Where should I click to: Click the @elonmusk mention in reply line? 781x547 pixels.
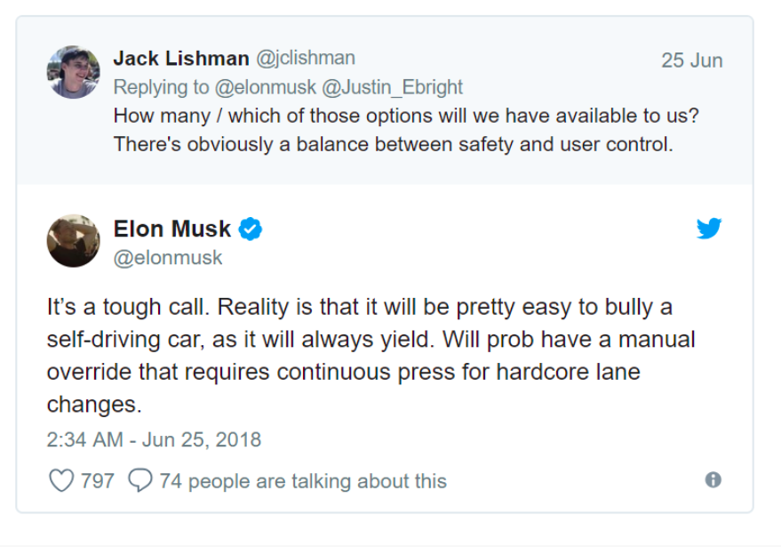click(x=265, y=87)
